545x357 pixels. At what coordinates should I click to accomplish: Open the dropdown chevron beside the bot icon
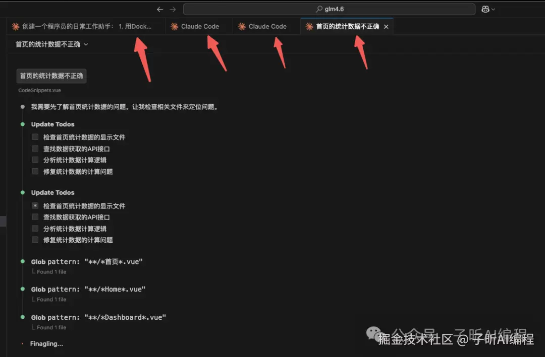(492, 9)
